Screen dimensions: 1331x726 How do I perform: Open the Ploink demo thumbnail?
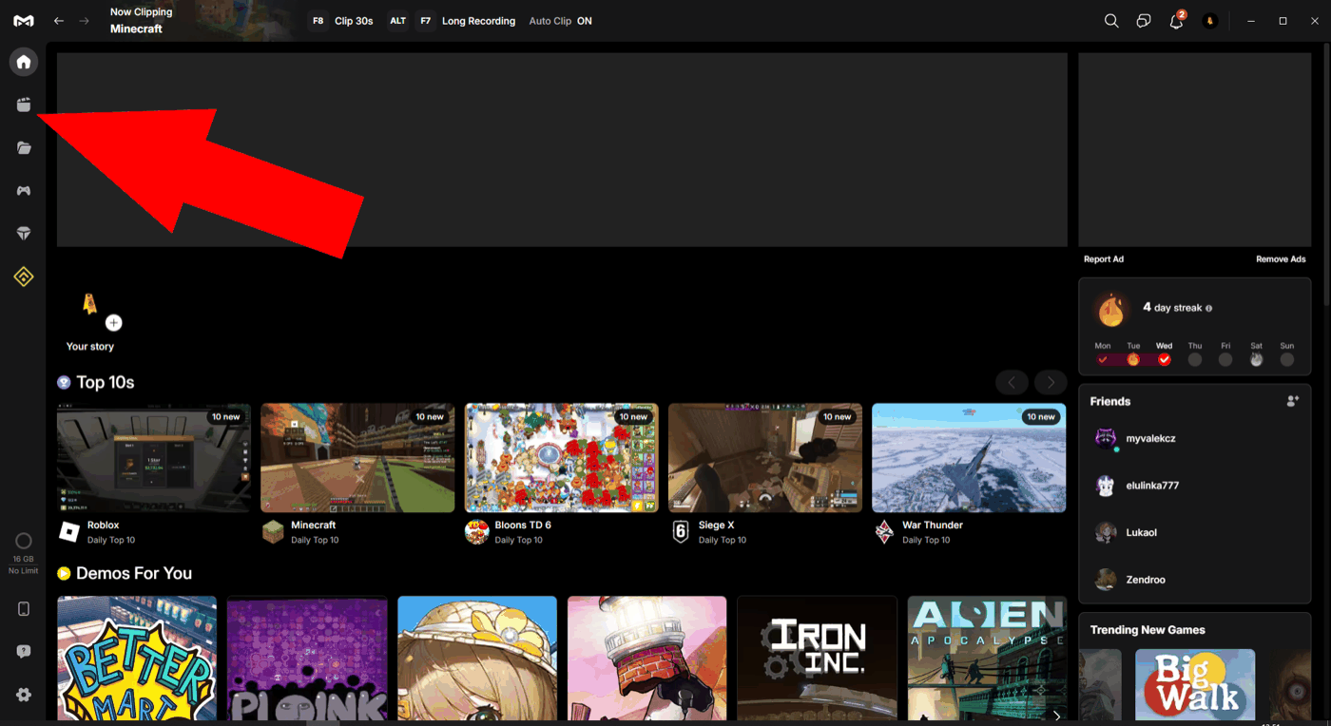click(x=307, y=658)
